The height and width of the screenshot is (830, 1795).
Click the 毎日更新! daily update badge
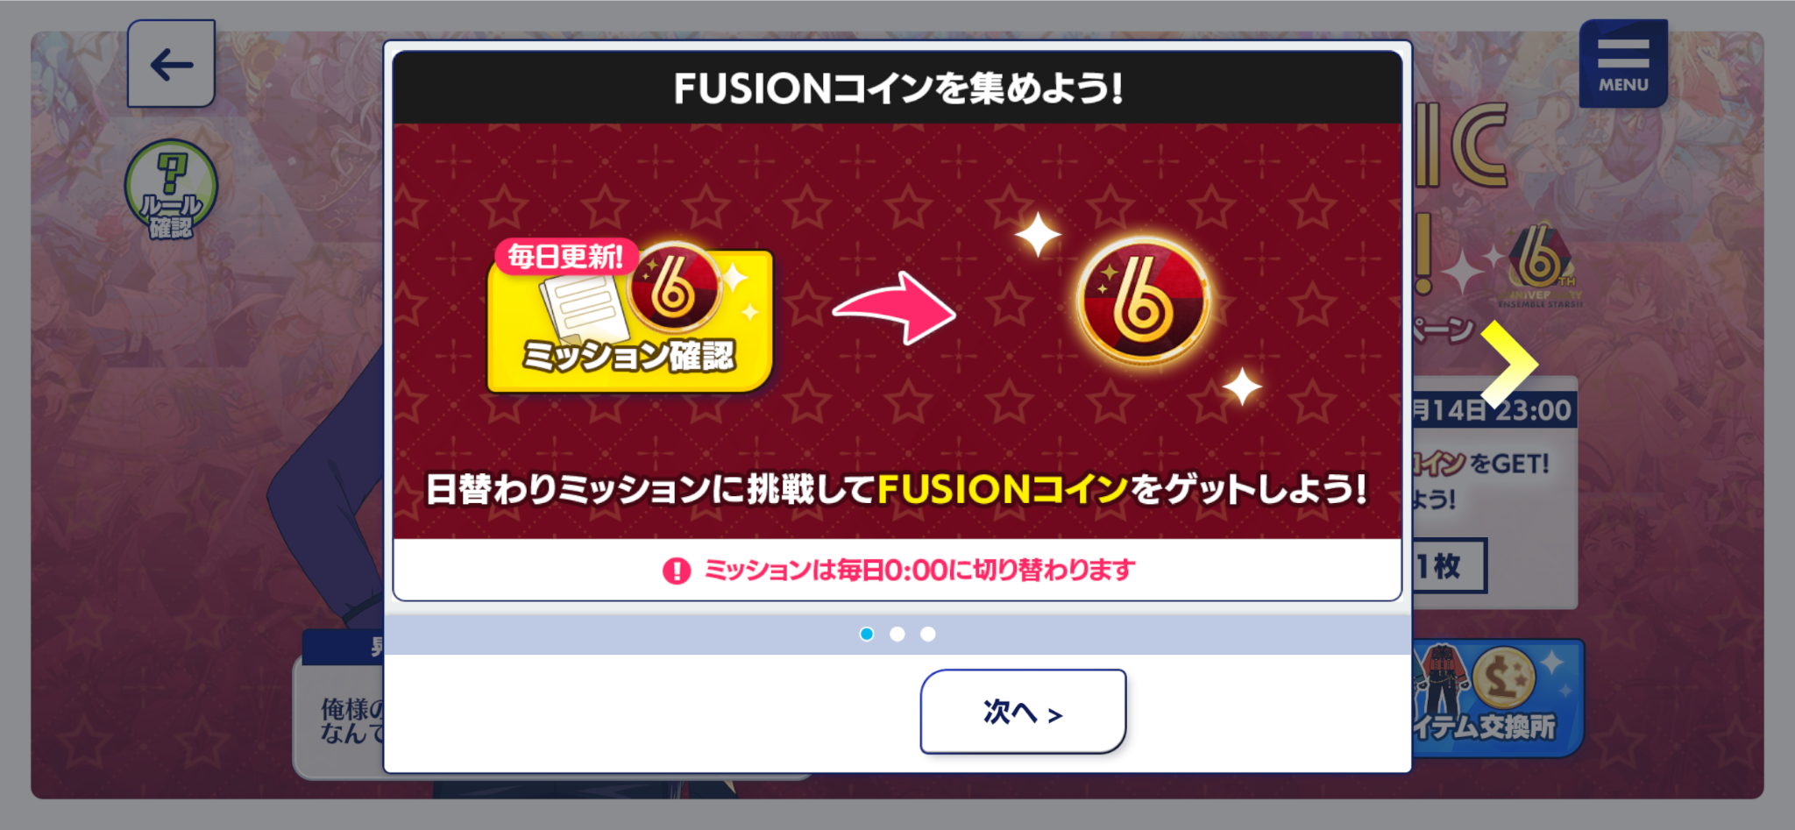pos(565,257)
